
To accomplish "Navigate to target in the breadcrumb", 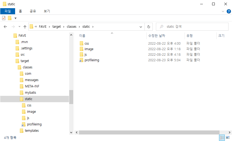I will 56,27.
